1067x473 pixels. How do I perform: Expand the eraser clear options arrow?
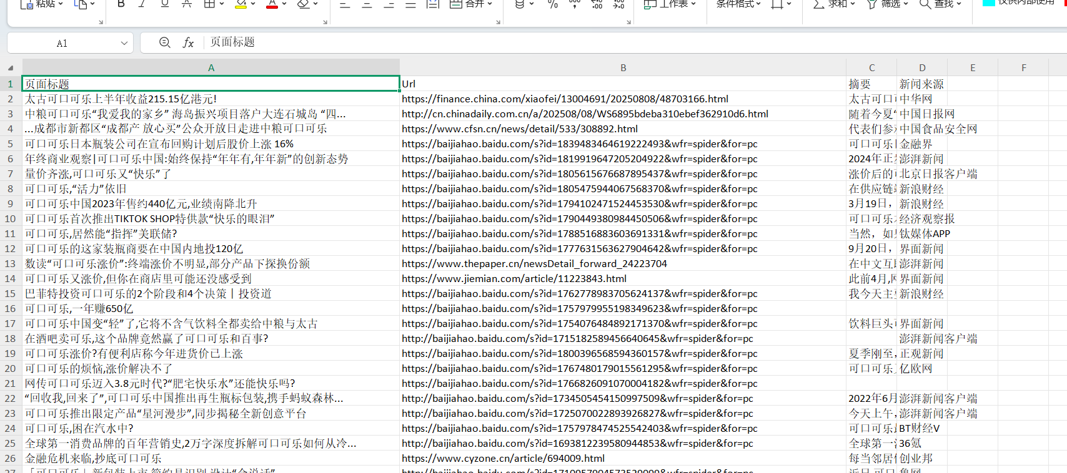click(315, 4)
